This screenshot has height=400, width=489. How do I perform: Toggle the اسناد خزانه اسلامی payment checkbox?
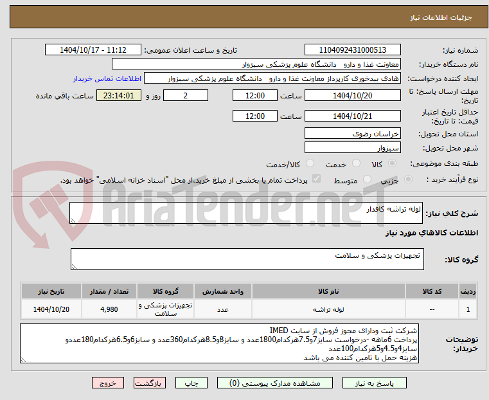click(316, 179)
